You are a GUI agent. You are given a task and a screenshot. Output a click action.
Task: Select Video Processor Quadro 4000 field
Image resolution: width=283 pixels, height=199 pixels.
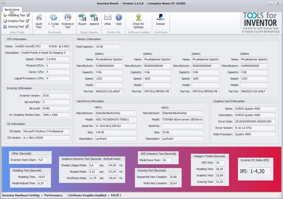click(255, 134)
